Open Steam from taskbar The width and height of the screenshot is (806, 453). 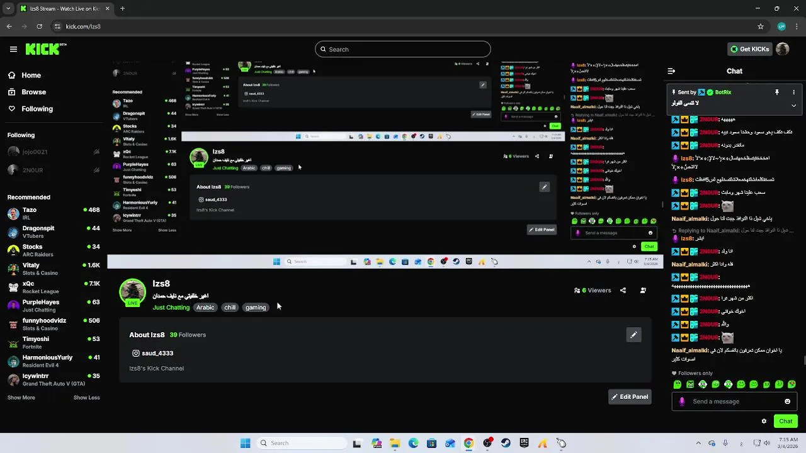tap(506, 443)
